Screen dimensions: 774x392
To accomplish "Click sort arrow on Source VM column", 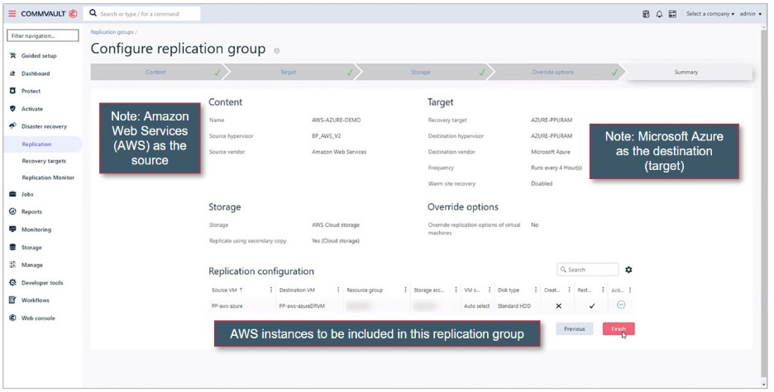I will click(241, 290).
